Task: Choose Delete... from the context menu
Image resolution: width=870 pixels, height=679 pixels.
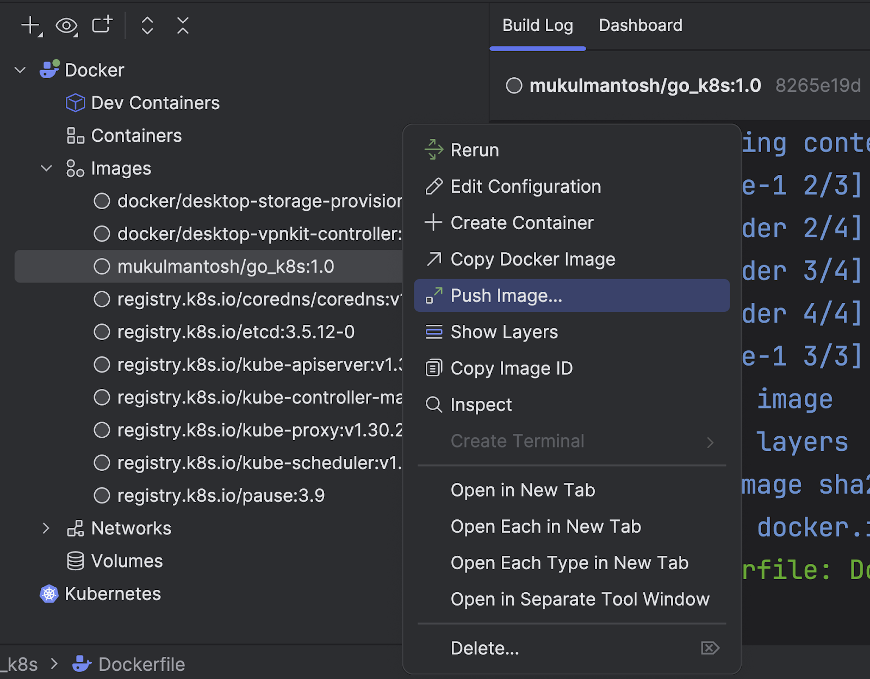Action: (x=572, y=648)
